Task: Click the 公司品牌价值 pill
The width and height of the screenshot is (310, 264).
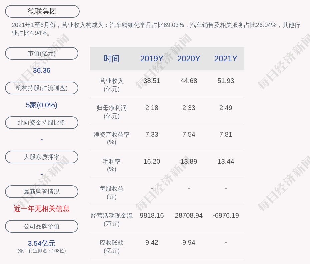Action: coord(42,226)
